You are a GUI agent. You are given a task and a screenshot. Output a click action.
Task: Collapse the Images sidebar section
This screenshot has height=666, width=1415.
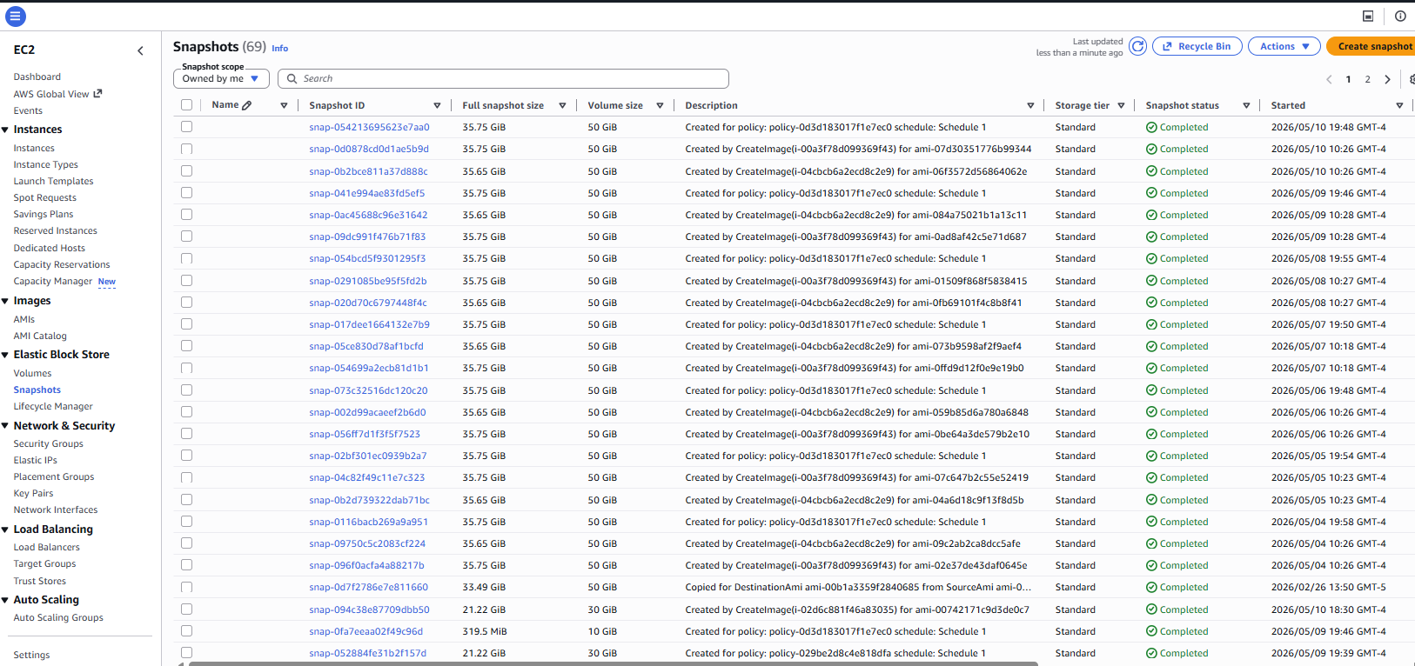5,301
